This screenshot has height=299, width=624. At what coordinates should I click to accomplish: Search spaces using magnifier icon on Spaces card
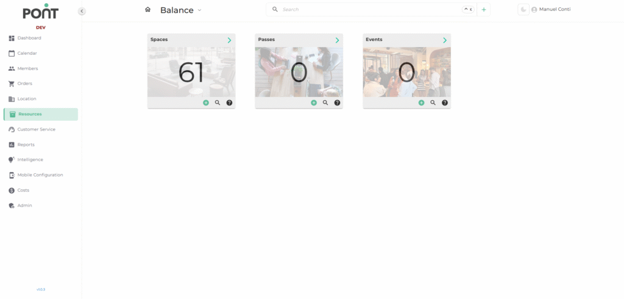point(218,103)
